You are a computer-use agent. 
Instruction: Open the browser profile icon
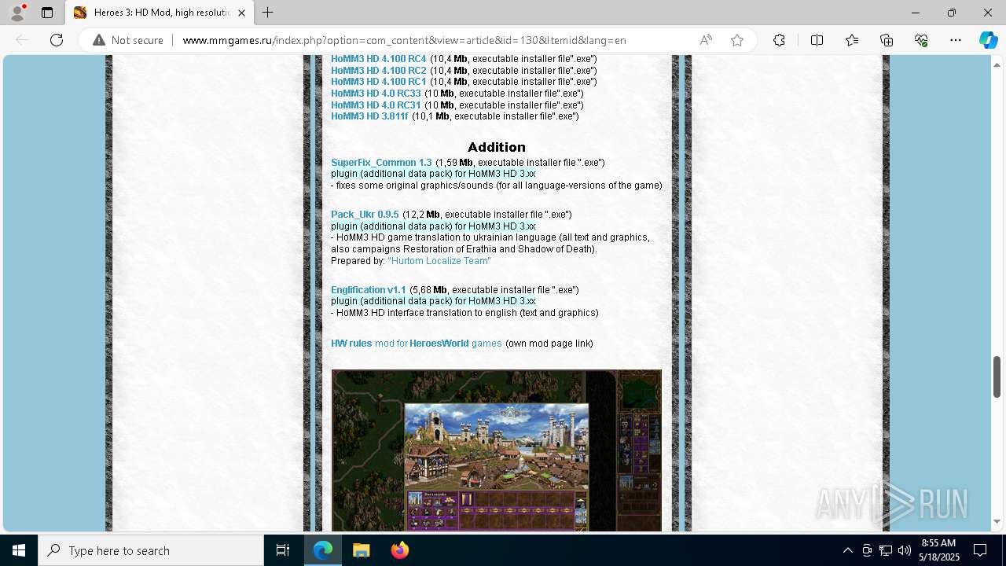click(17, 13)
